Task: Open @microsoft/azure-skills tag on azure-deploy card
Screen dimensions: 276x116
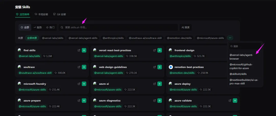Action: tap(183, 90)
